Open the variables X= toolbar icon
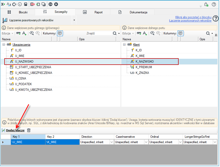The height and width of the screenshot is (167, 220). pyautogui.click(x=3, y=4)
